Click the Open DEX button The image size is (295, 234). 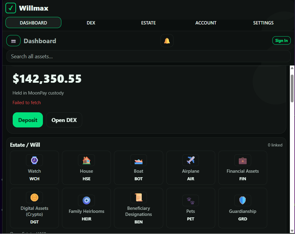click(64, 120)
